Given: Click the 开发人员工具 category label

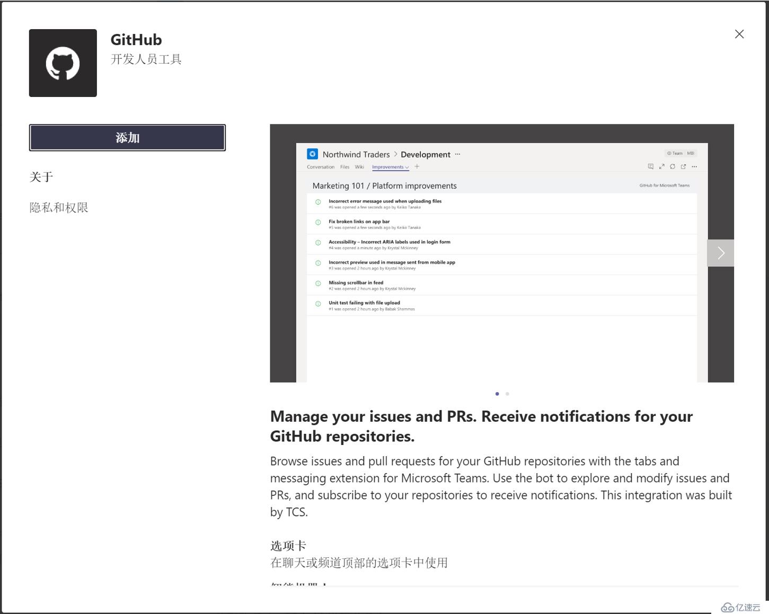Looking at the screenshot, I should [146, 59].
